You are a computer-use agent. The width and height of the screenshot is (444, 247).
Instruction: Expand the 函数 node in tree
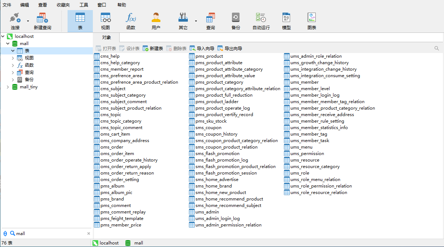pos(13,65)
